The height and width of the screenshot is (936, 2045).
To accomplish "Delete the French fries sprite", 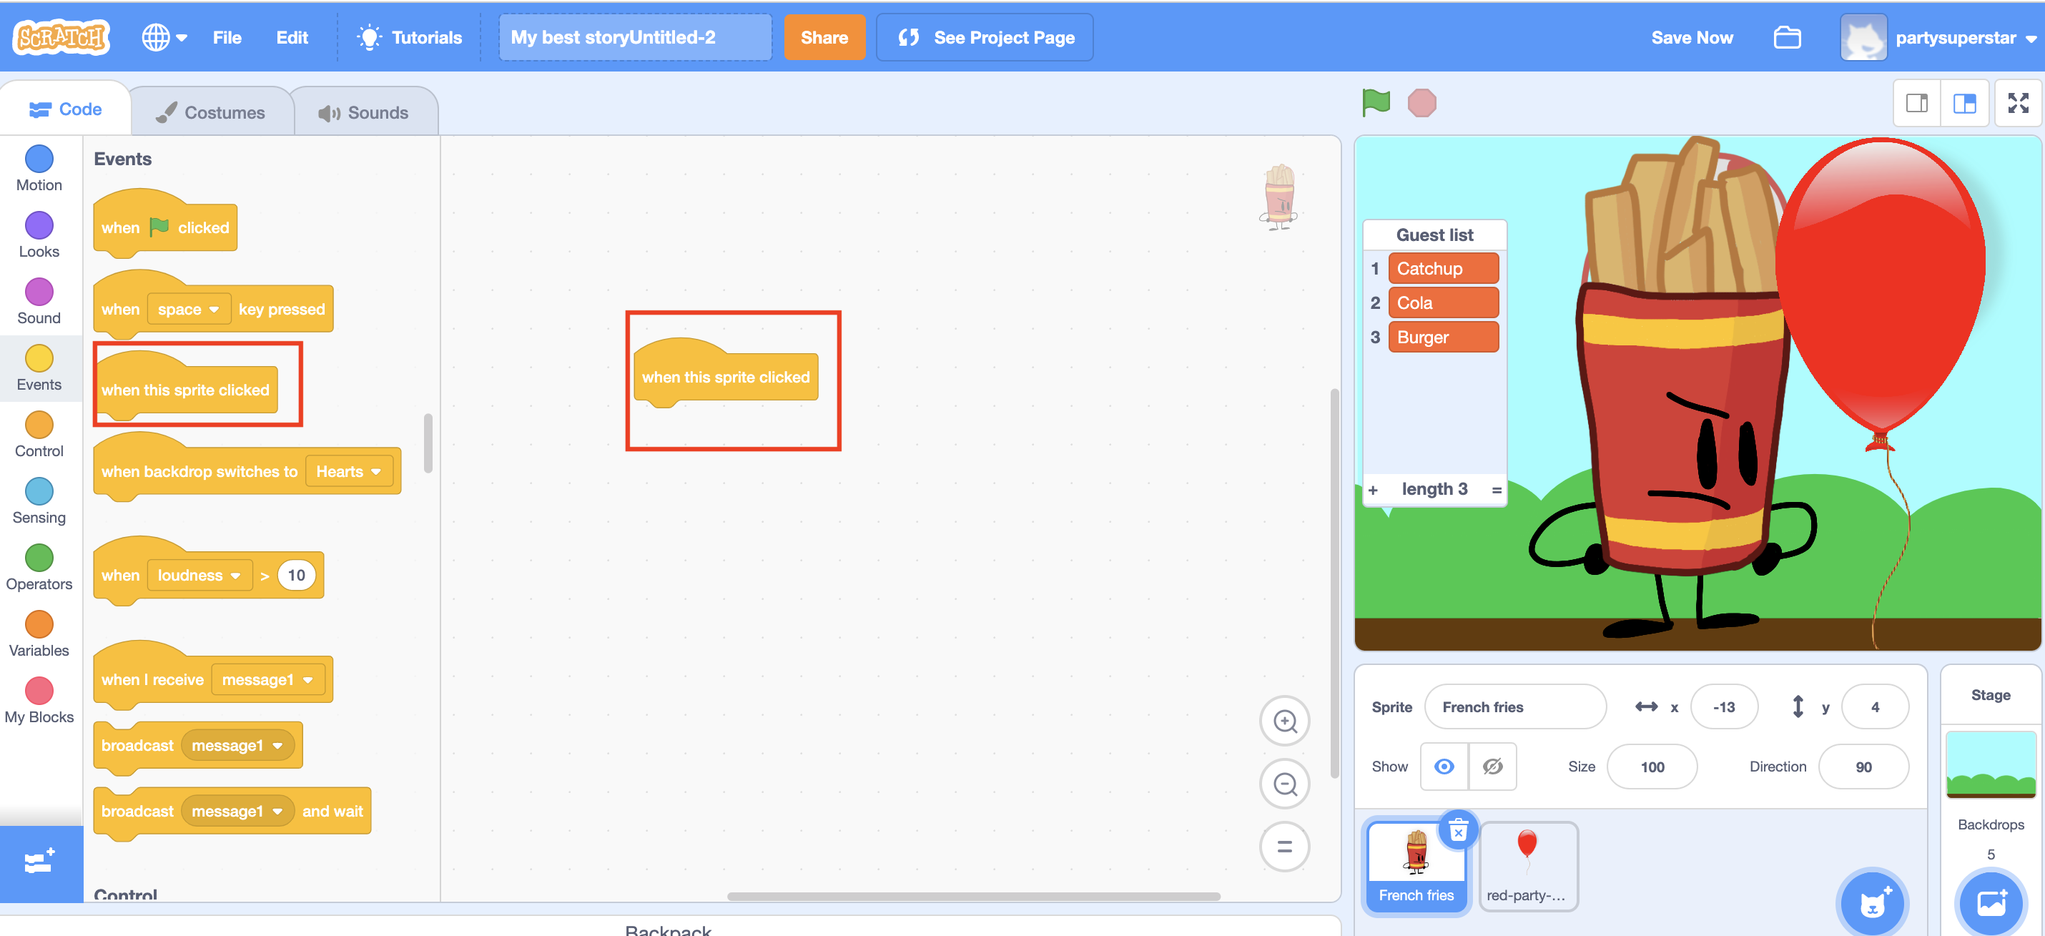I will point(1459,830).
